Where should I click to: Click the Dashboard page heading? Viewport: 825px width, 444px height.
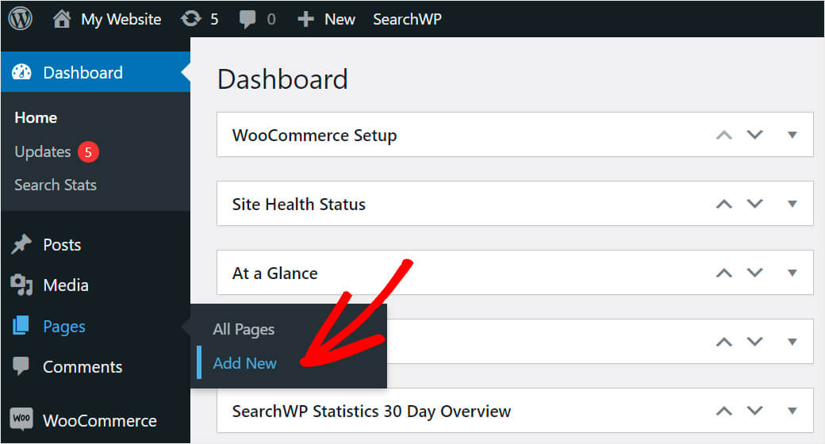[x=282, y=79]
